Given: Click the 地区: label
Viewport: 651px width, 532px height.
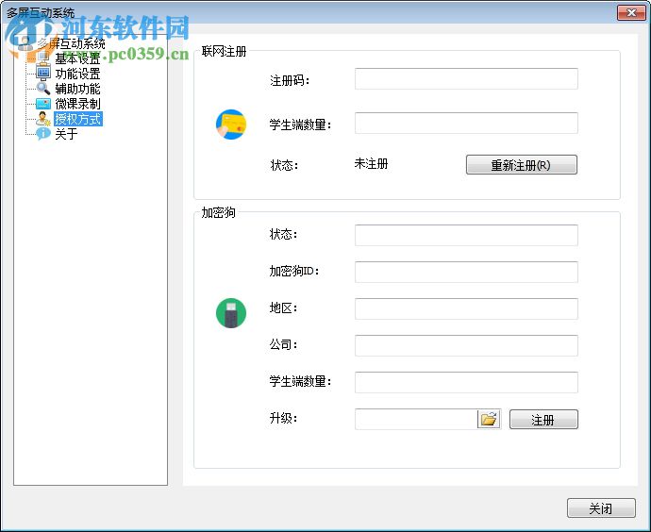Looking at the screenshot, I should pyautogui.click(x=283, y=308).
